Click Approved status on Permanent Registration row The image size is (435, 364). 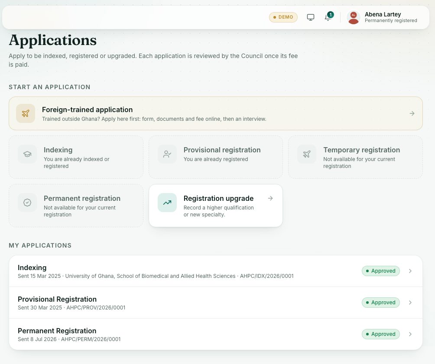[380, 334]
